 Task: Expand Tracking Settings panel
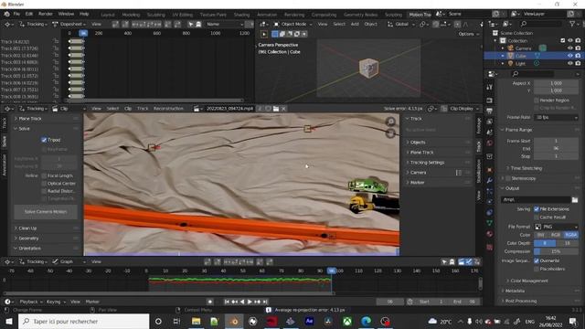click(x=427, y=163)
